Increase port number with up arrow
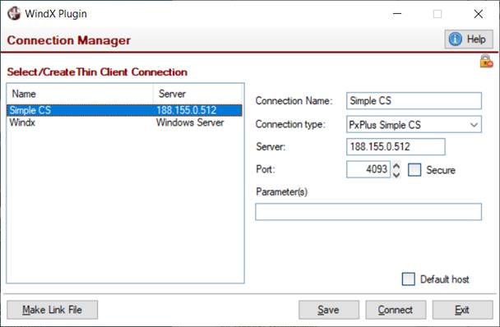Screen dimensions: 500x327 tap(396, 166)
